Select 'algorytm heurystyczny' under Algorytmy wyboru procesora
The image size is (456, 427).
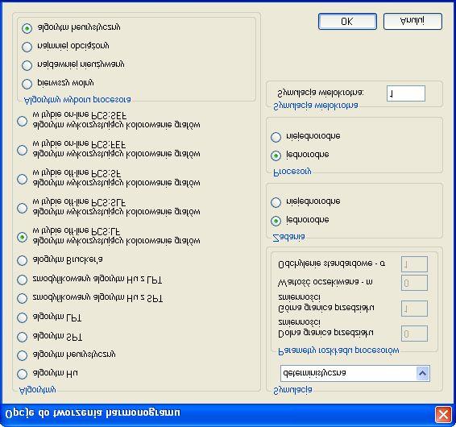27,28
